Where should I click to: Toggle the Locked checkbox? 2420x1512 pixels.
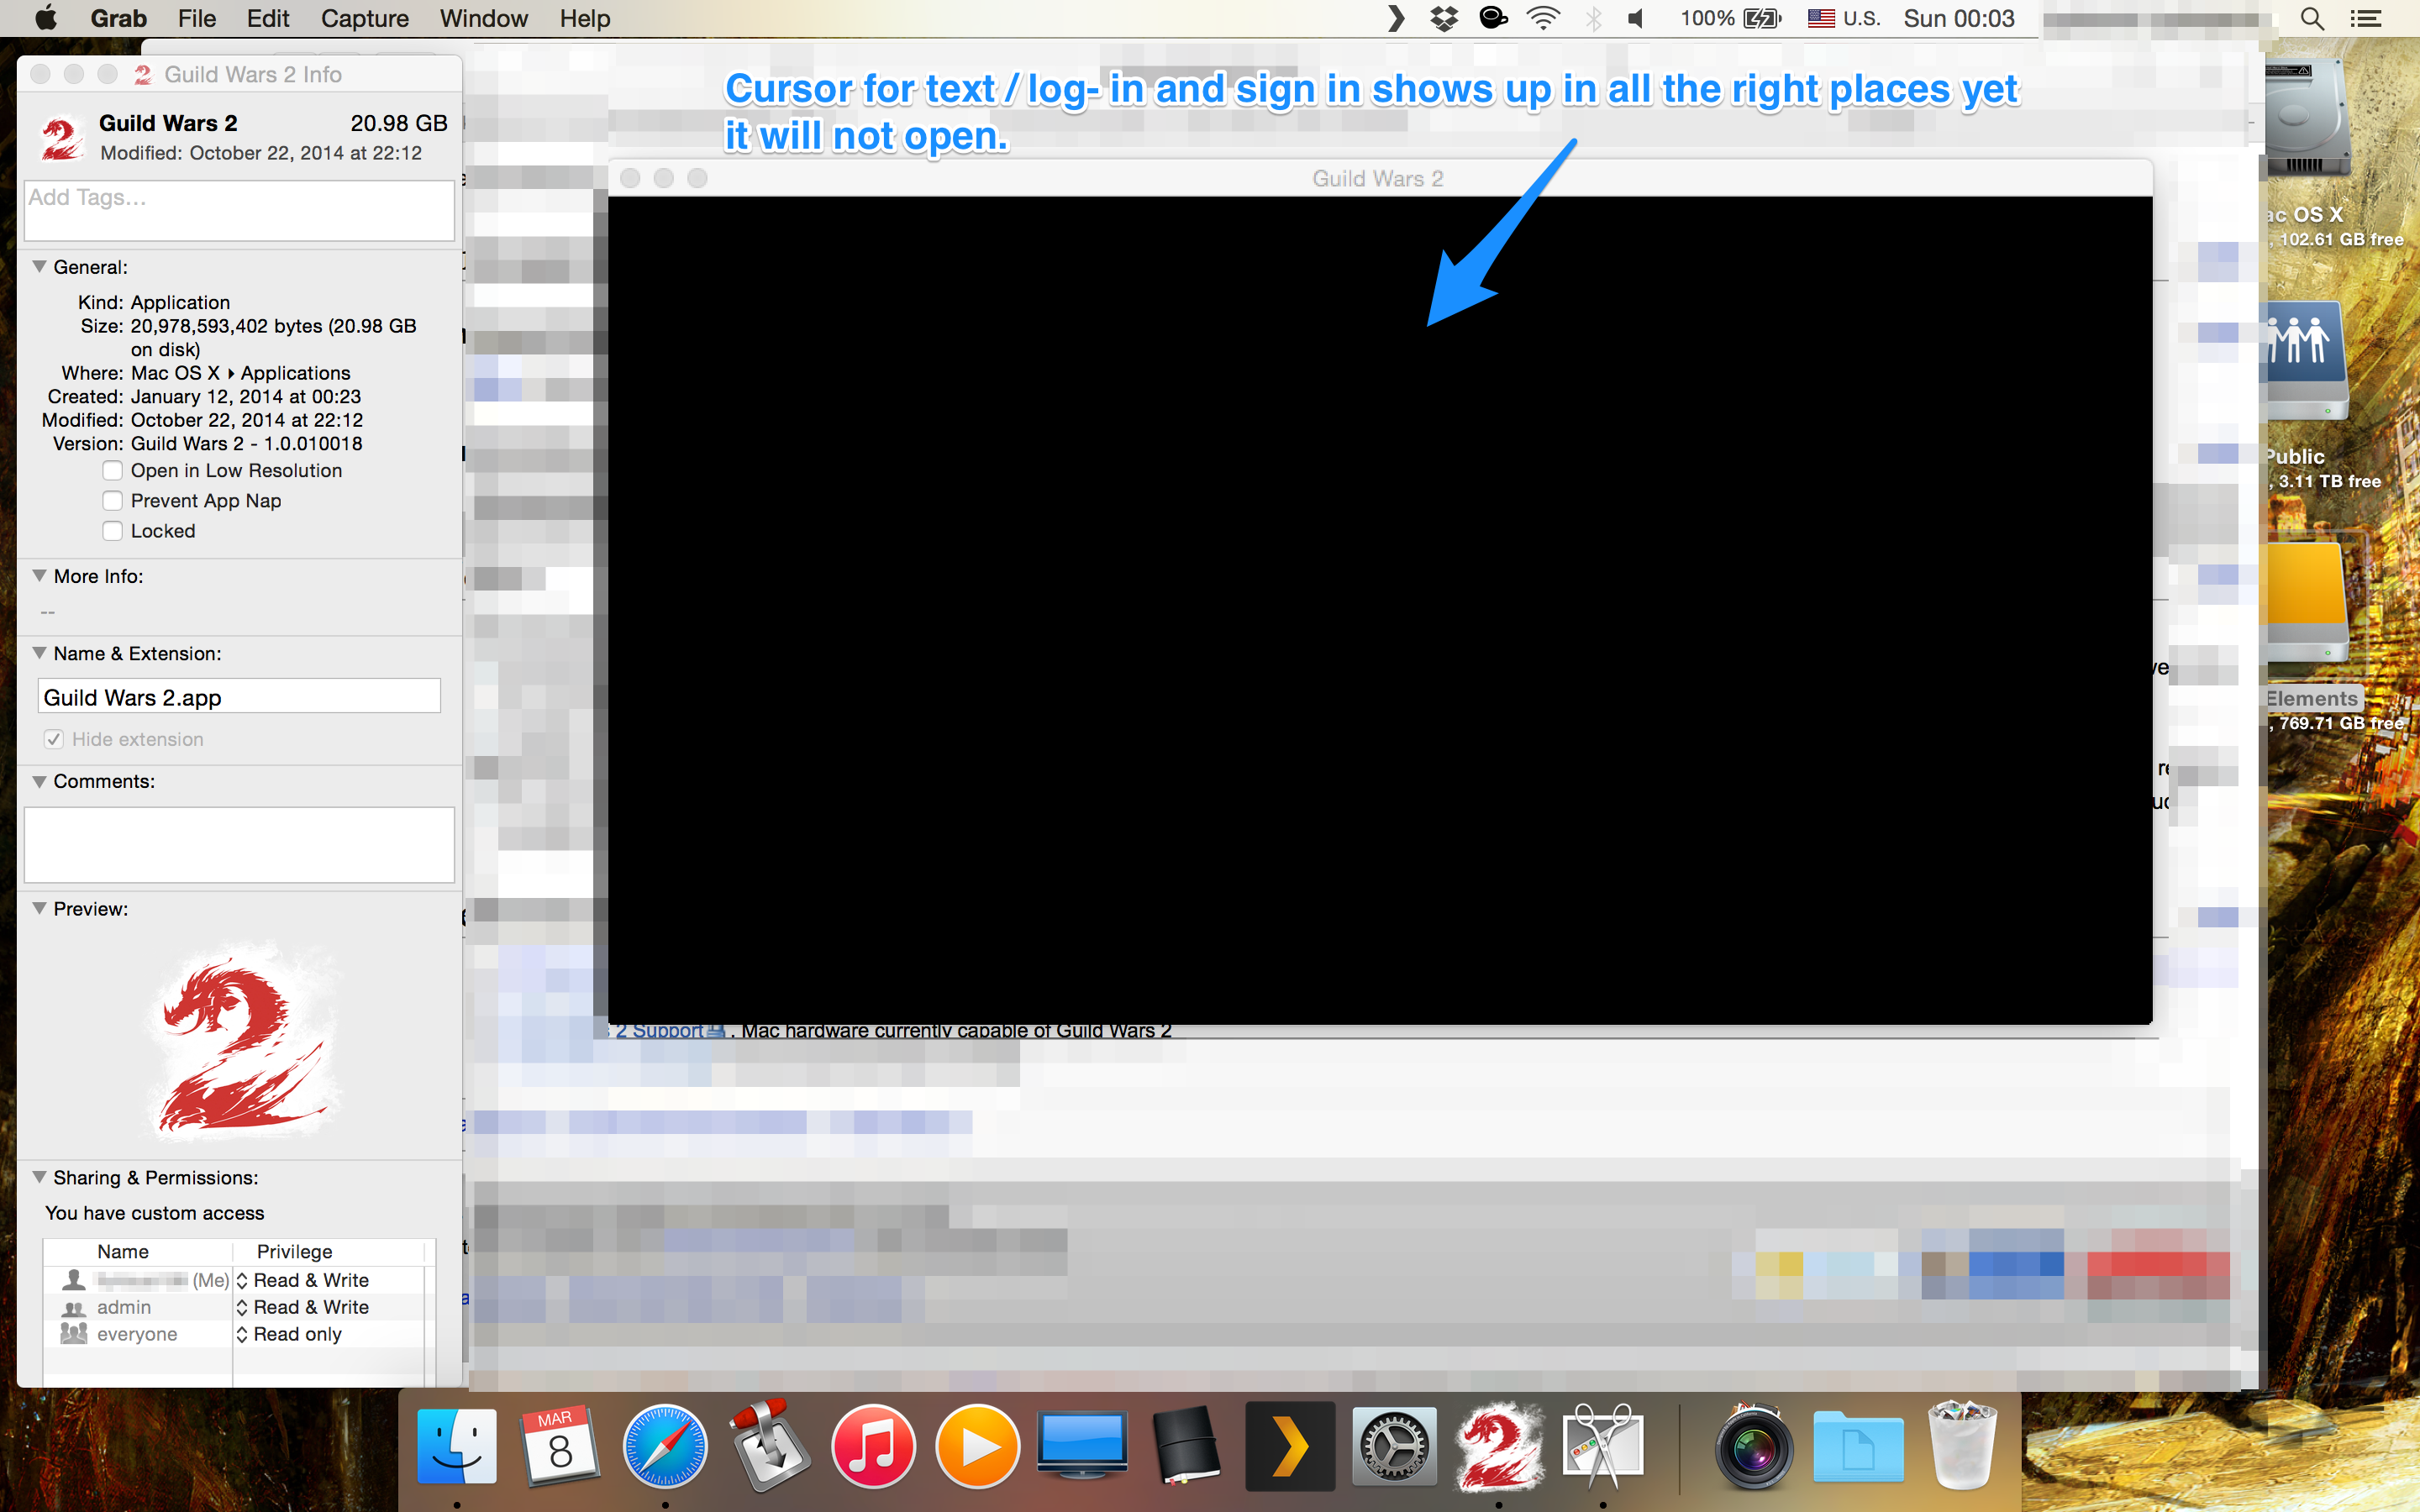click(113, 531)
